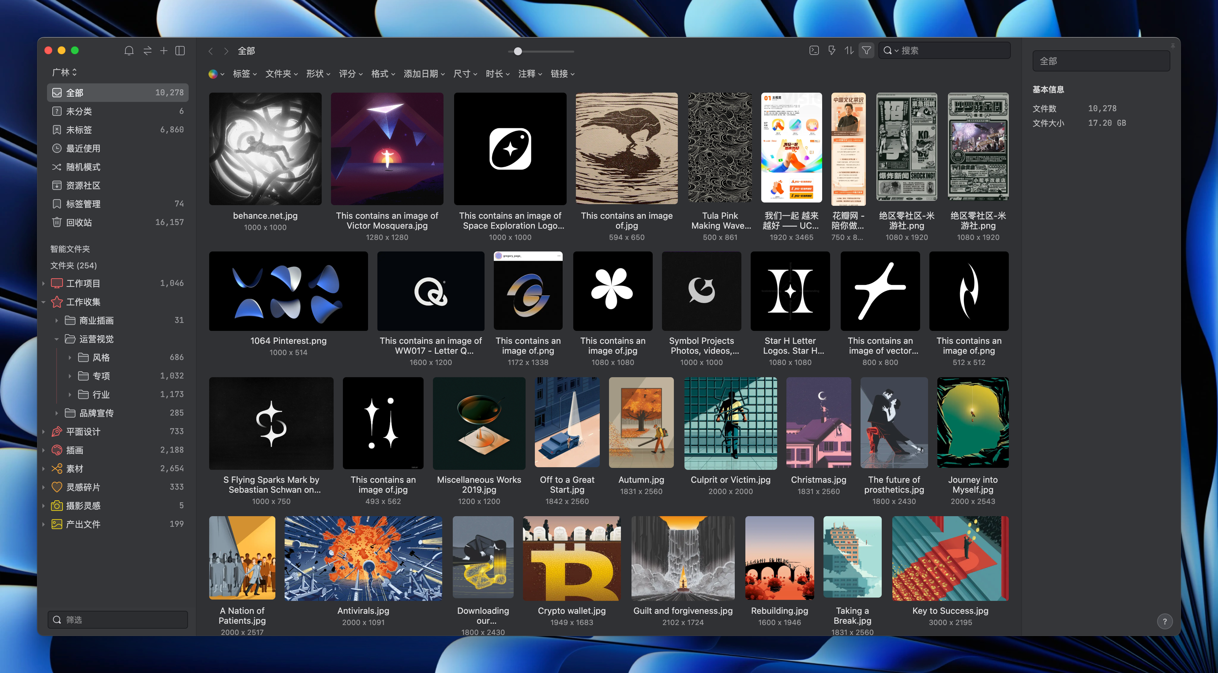Toggle the filter funnel button in toolbar
This screenshot has width=1218, height=673.
coord(866,51)
